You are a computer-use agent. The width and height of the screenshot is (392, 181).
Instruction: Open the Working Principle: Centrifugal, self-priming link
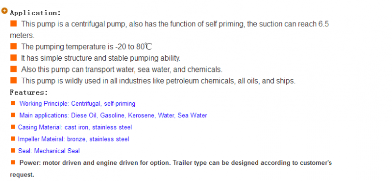pyautogui.click(x=77, y=103)
